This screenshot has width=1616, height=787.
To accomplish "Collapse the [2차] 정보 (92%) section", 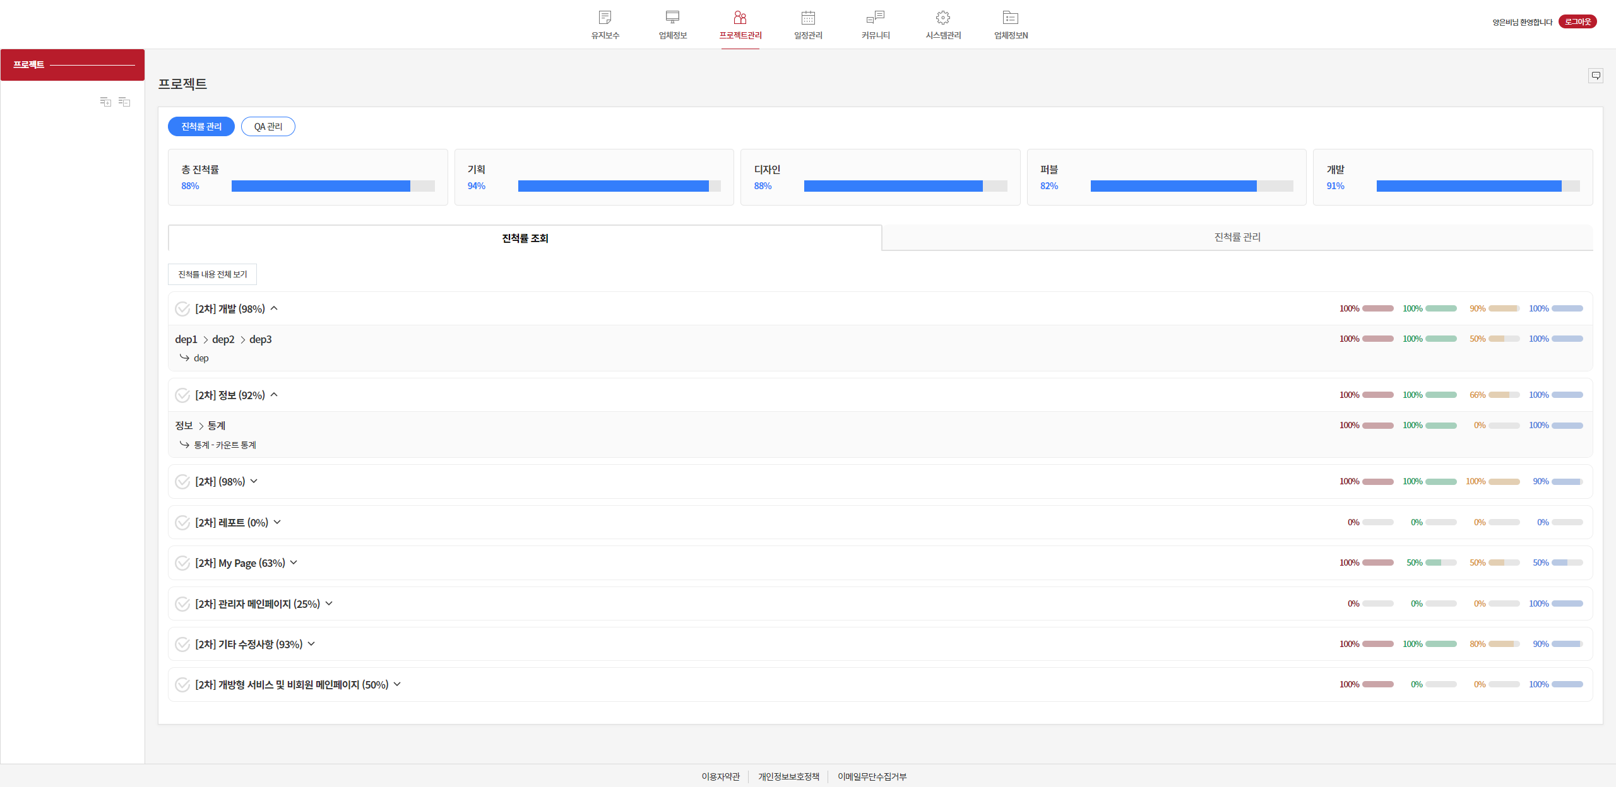I will click(x=274, y=395).
